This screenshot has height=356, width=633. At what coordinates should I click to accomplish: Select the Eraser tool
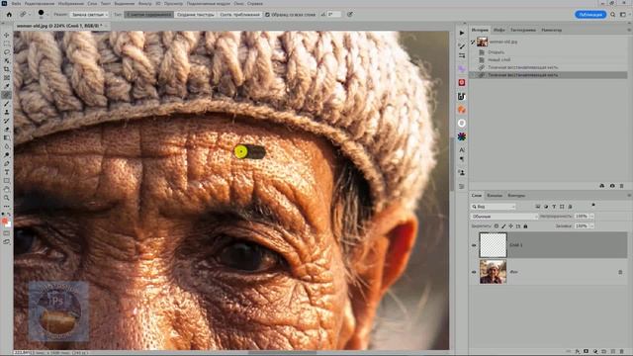point(7,130)
